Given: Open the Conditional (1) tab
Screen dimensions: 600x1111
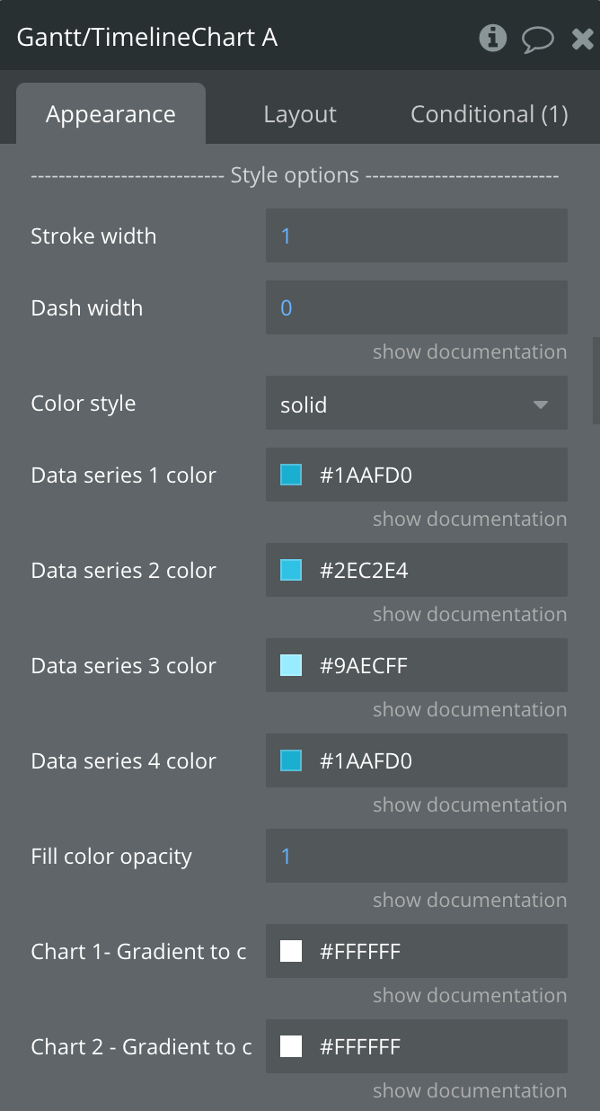Looking at the screenshot, I should [489, 114].
